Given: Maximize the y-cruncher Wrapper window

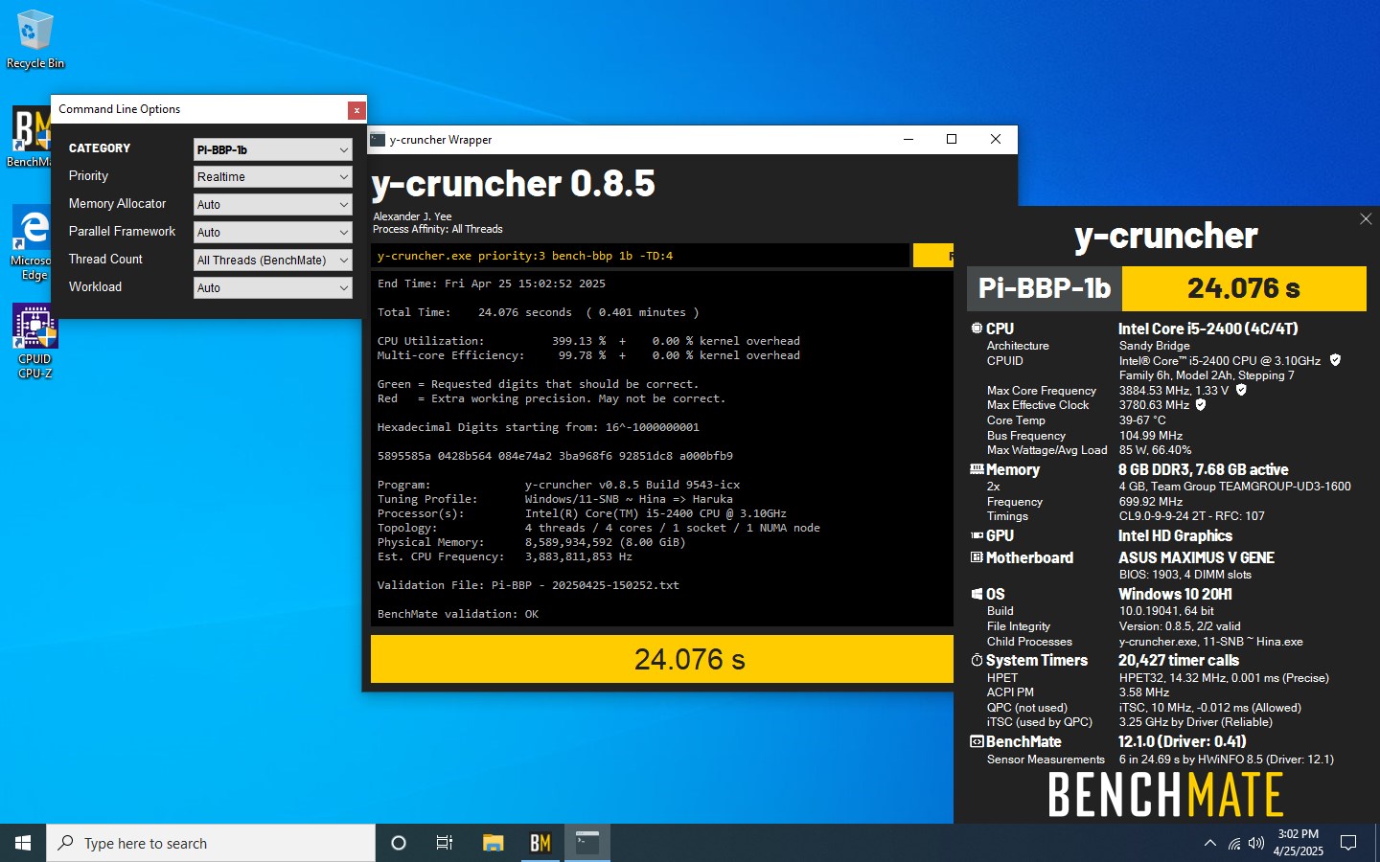Looking at the screenshot, I should (x=952, y=139).
